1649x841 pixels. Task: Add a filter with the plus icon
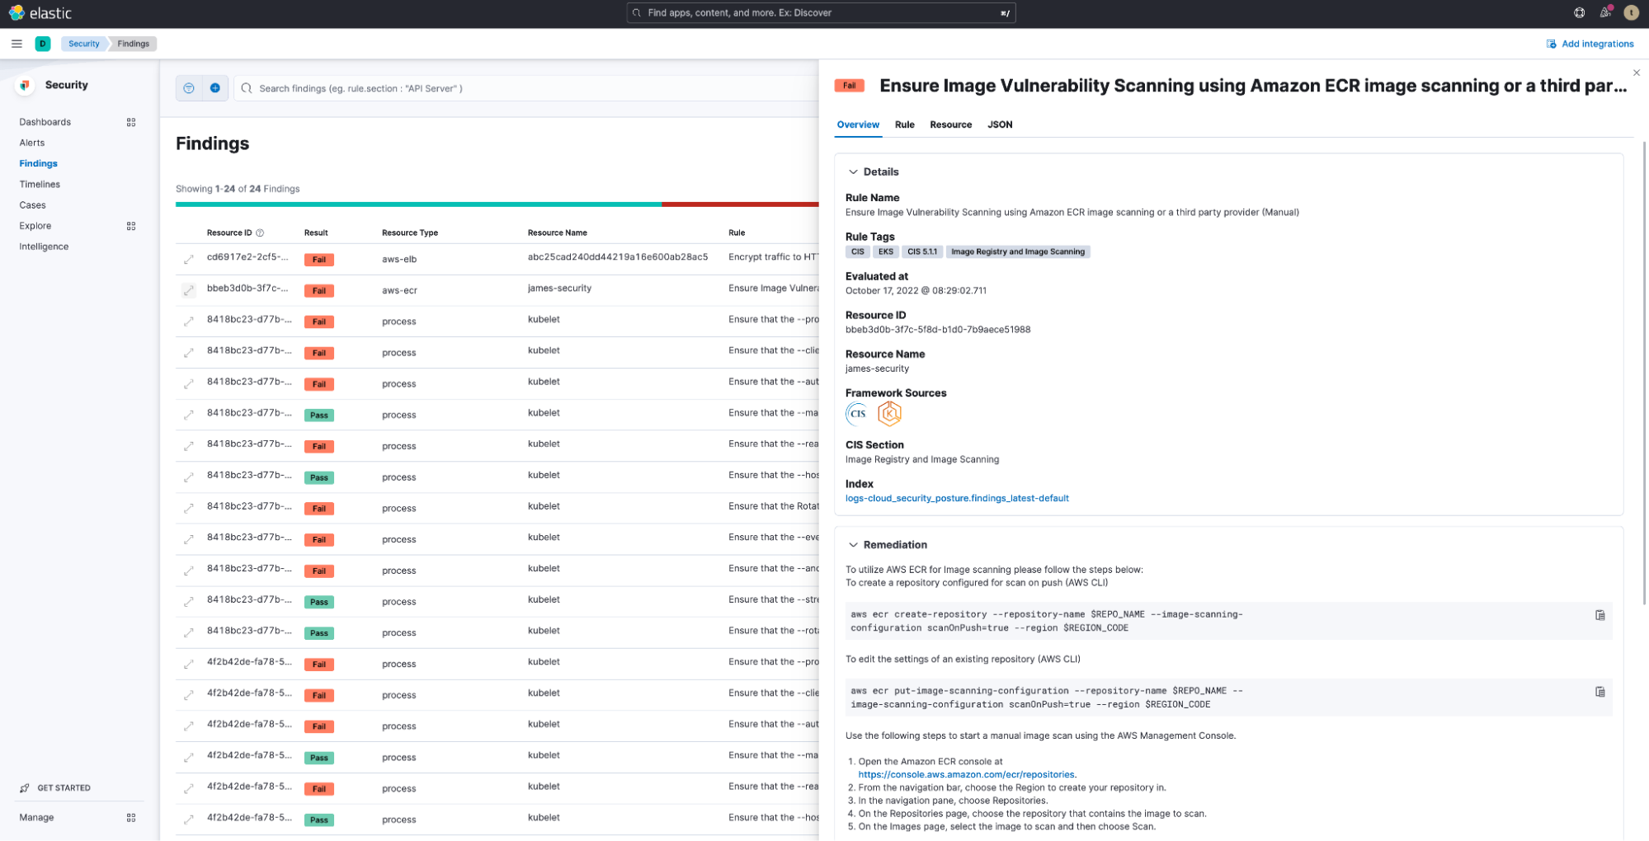215,88
